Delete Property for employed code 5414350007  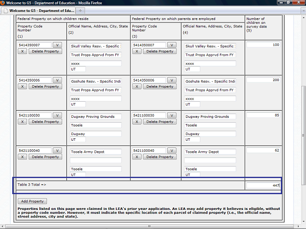(x=160, y=51)
